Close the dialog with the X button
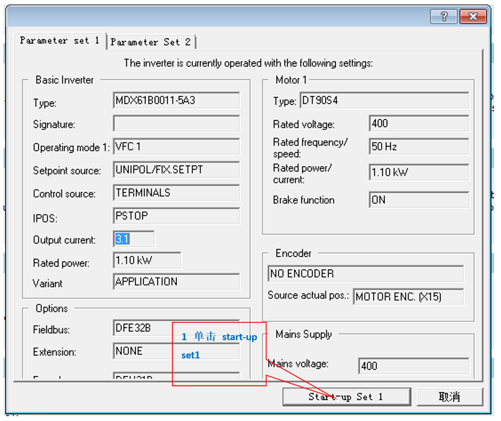501x421 pixels. pyautogui.click(x=472, y=17)
